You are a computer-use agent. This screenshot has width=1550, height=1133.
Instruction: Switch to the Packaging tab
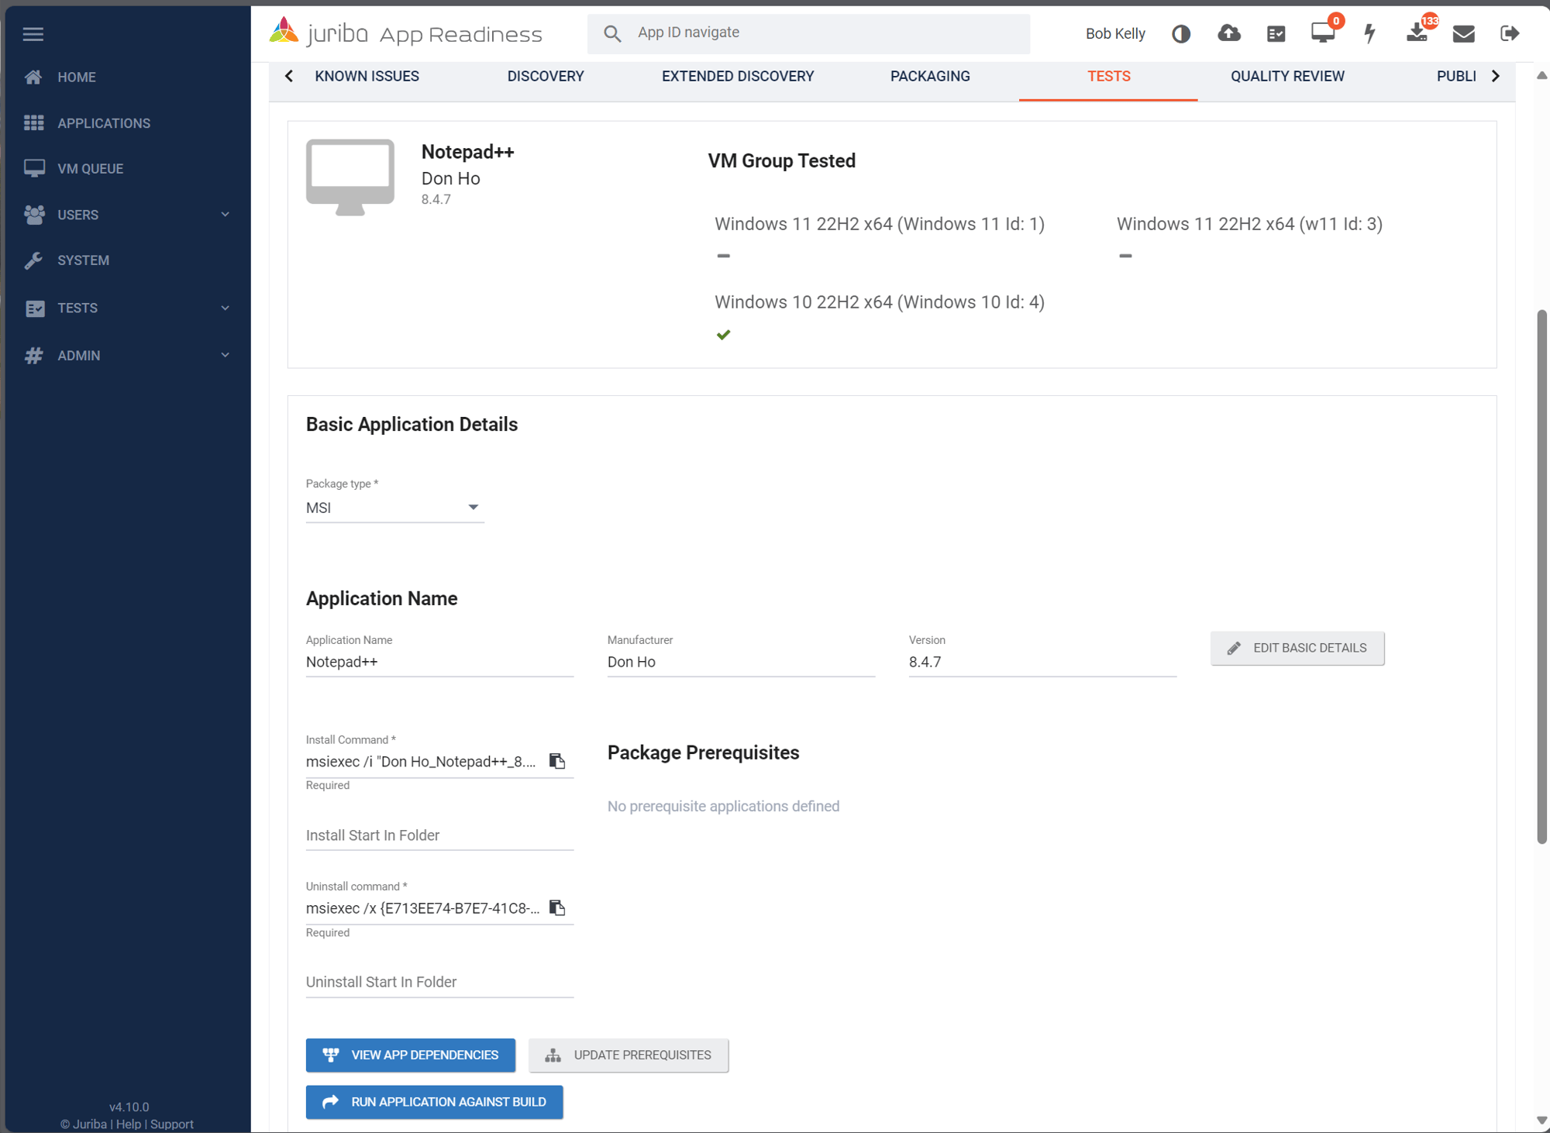tap(930, 76)
